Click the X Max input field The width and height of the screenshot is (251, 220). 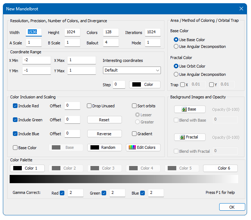pos(82,60)
